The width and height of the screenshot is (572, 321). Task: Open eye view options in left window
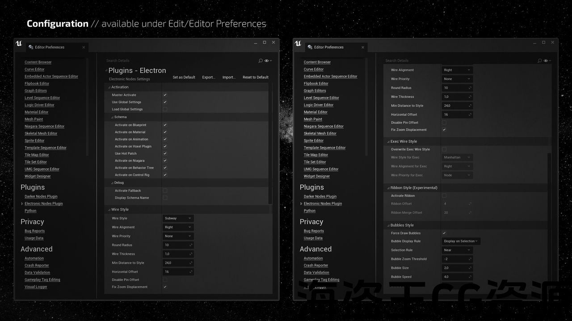point(268,61)
